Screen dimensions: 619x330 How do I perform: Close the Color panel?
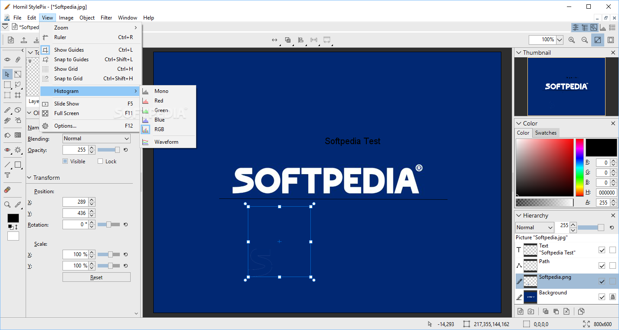[613, 123]
